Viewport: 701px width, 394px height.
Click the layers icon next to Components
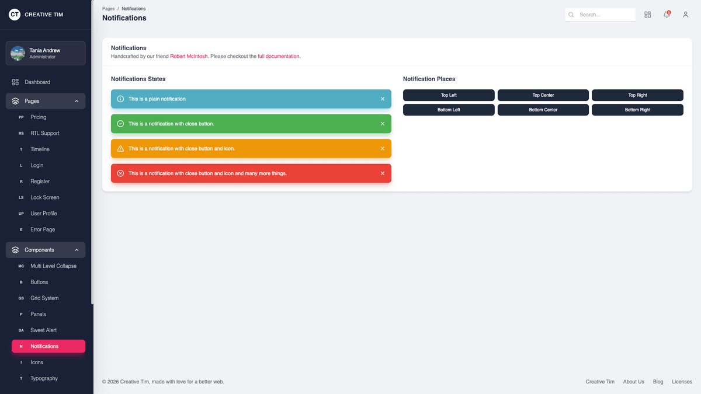[x=15, y=249]
